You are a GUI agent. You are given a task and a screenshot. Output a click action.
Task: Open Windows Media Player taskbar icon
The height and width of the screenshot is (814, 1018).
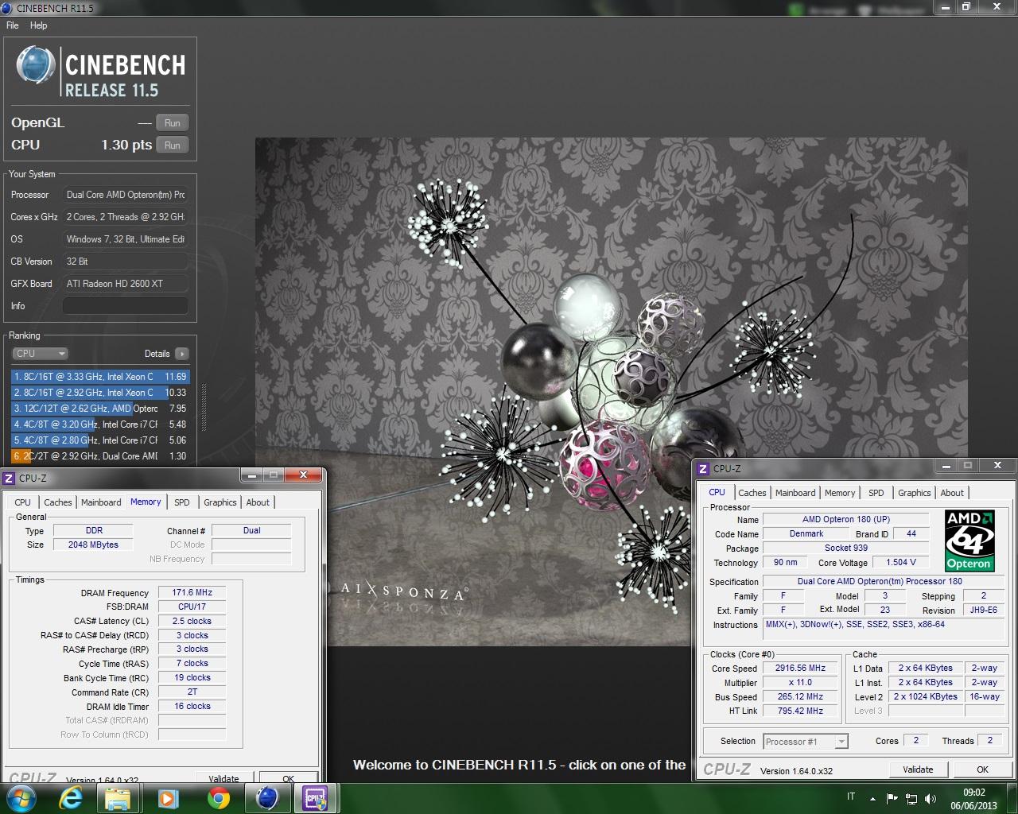(167, 799)
